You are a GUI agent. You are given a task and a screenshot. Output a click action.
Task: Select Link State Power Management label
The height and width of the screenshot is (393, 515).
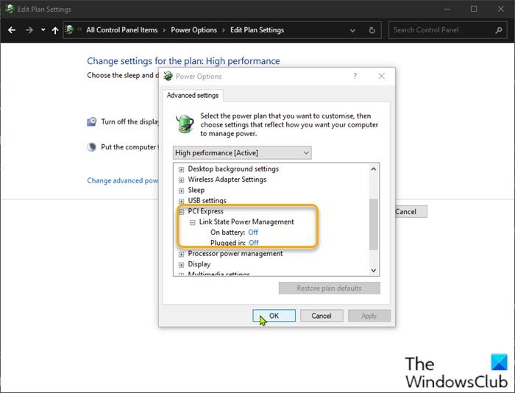[246, 222]
